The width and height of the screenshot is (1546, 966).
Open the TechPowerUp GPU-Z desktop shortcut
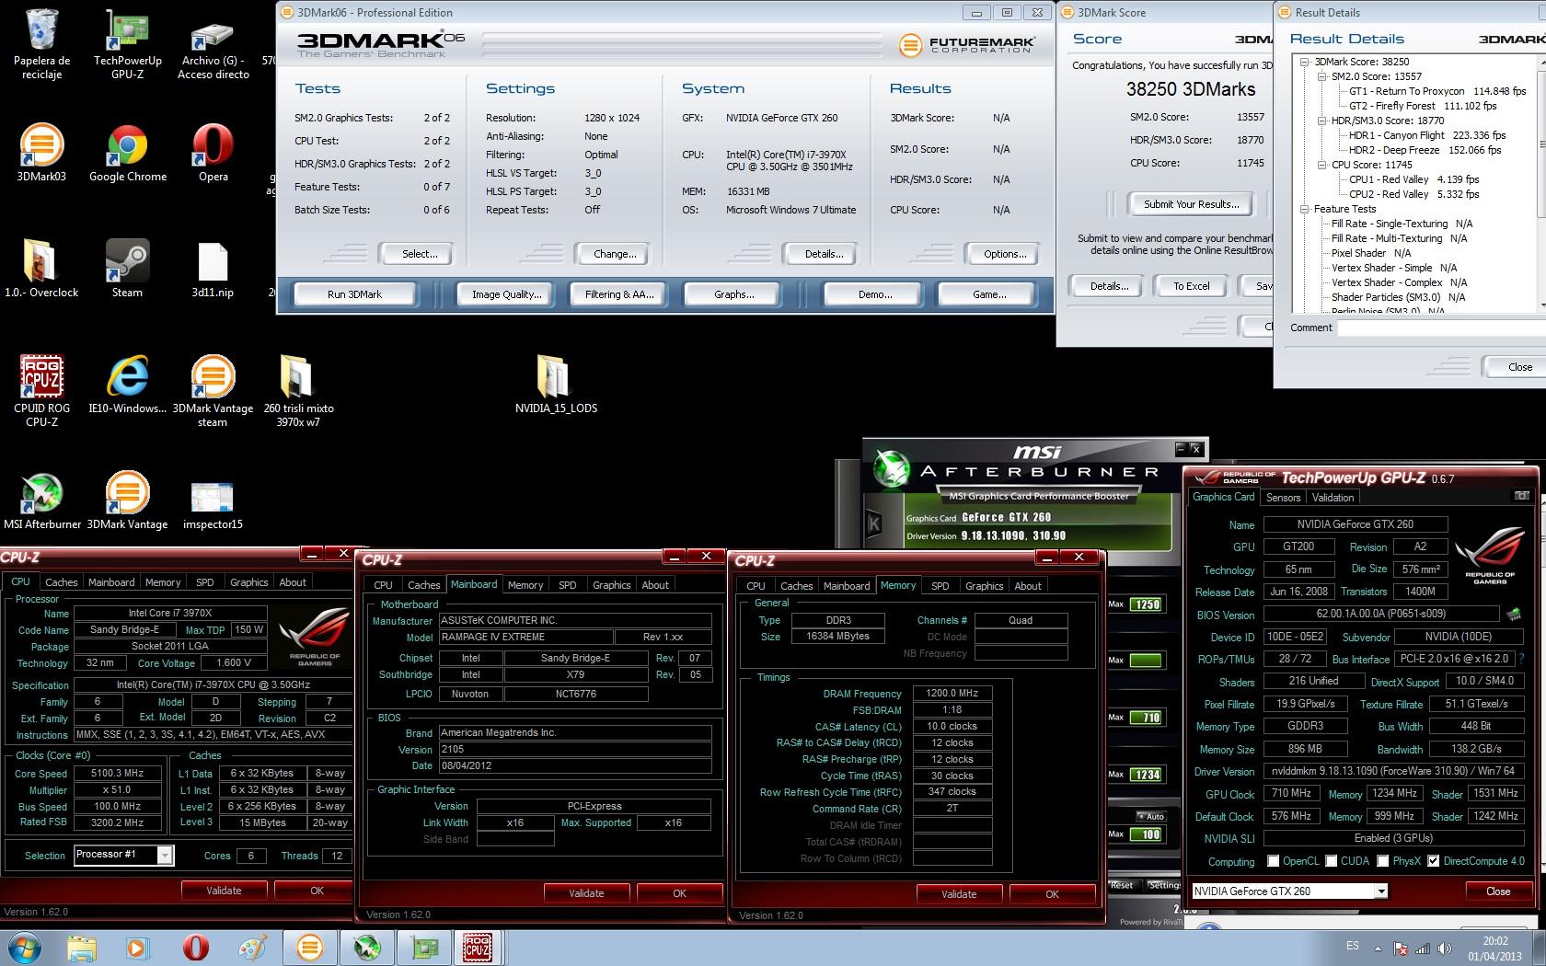point(128,44)
